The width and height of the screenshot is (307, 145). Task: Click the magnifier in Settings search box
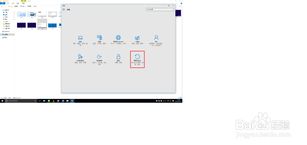point(173,10)
